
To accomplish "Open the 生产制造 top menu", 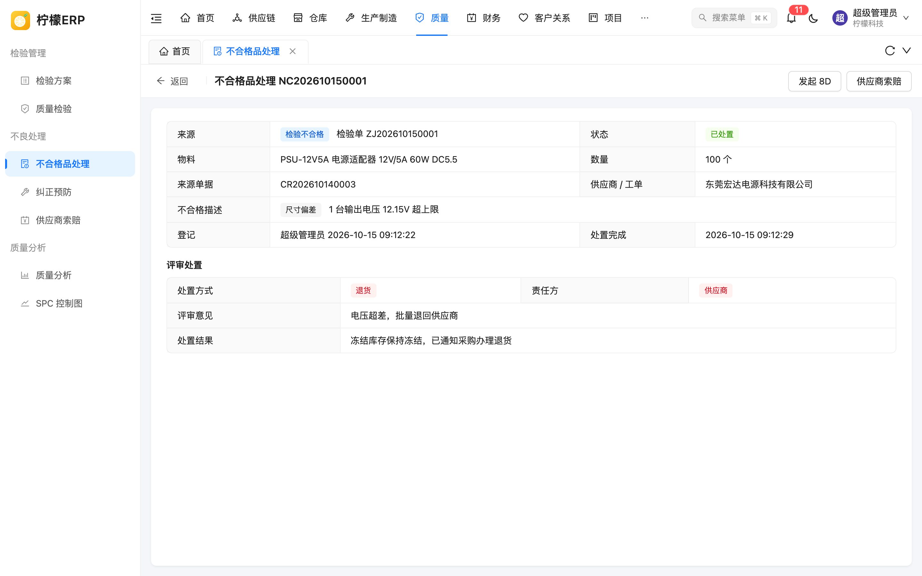I will (371, 18).
